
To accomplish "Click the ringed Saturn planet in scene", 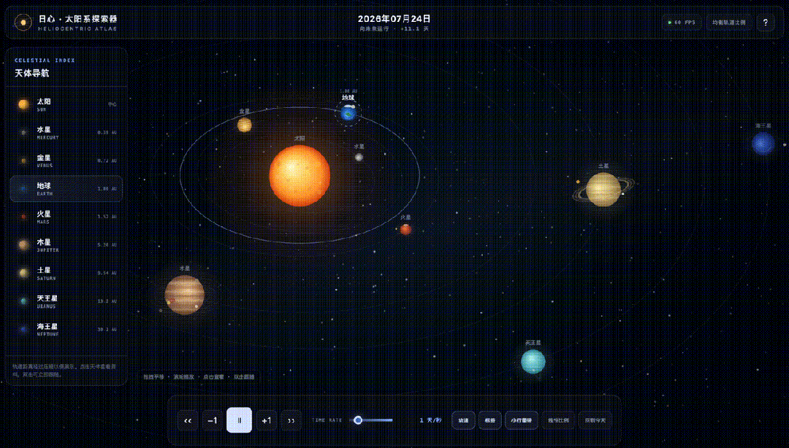I will tap(603, 190).
